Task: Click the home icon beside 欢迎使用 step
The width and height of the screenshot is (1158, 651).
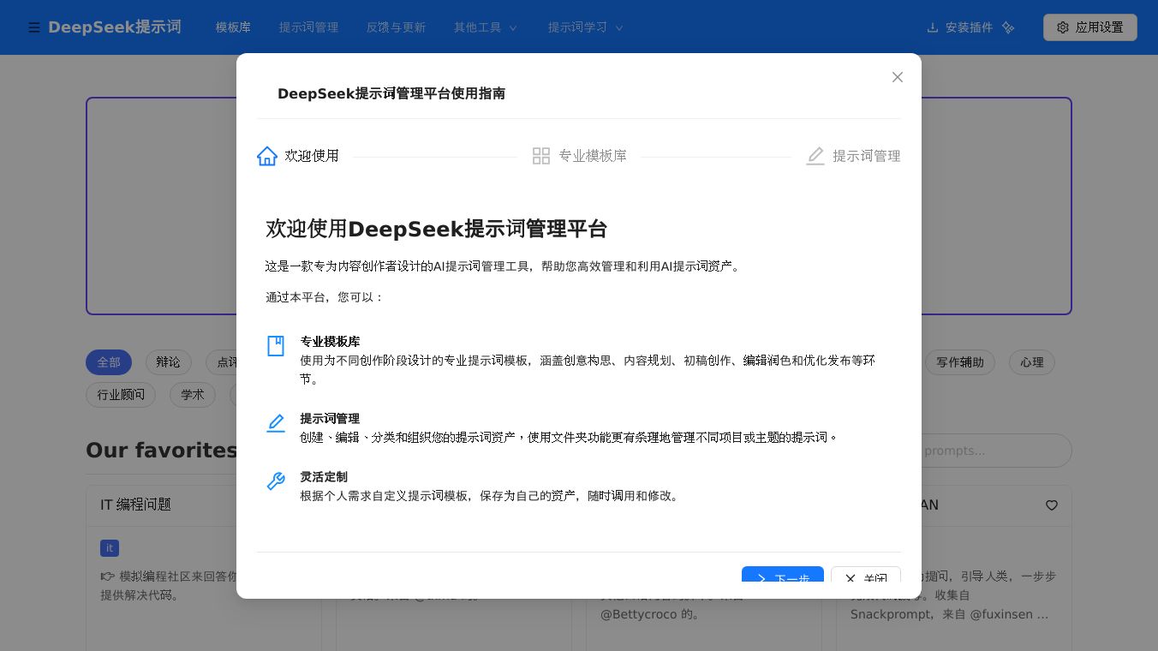Action: pos(267,156)
